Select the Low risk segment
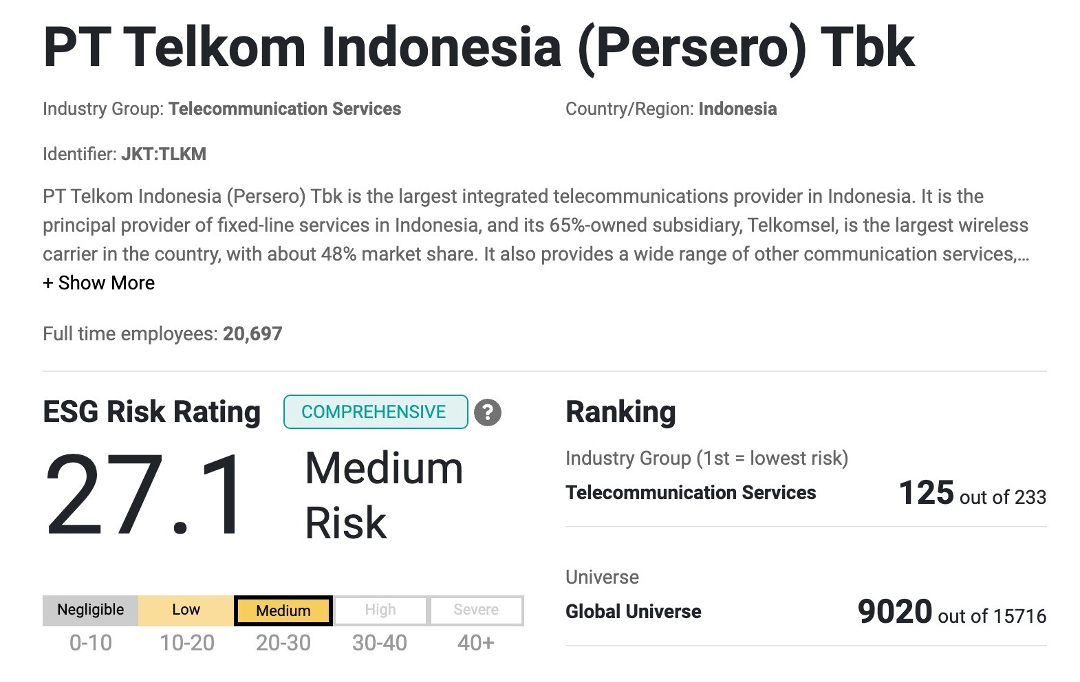This screenshot has height=682, width=1080. [x=186, y=610]
